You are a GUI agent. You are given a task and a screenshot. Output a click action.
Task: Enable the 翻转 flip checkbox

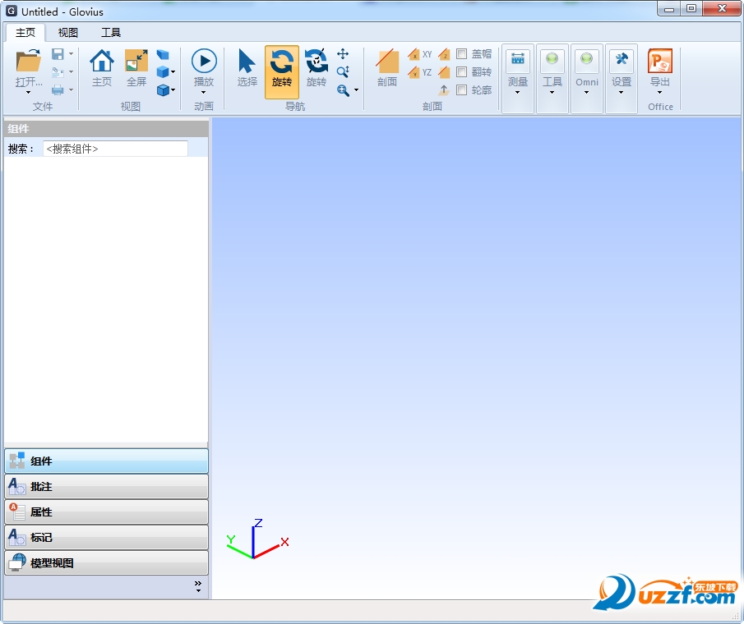pos(461,72)
